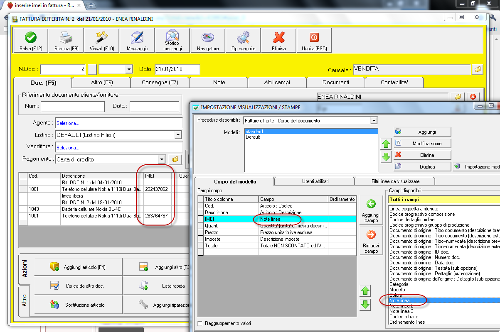Click Aggiungi riparazione wrench button
The image size is (500, 332).
click(157, 305)
